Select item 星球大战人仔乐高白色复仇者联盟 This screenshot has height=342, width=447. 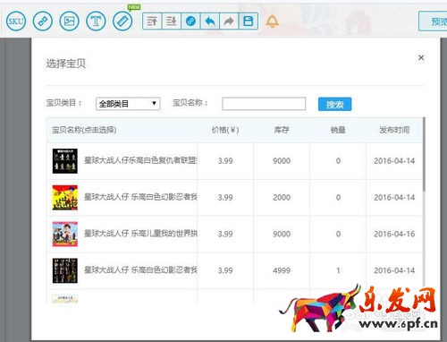click(140, 161)
